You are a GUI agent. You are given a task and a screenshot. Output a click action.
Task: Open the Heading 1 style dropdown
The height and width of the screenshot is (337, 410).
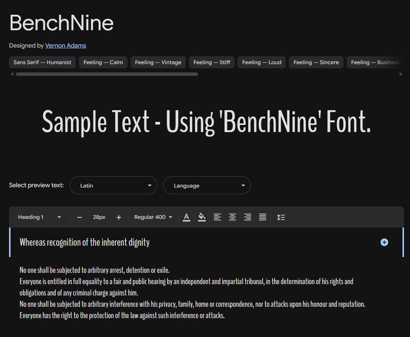click(40, 217)
